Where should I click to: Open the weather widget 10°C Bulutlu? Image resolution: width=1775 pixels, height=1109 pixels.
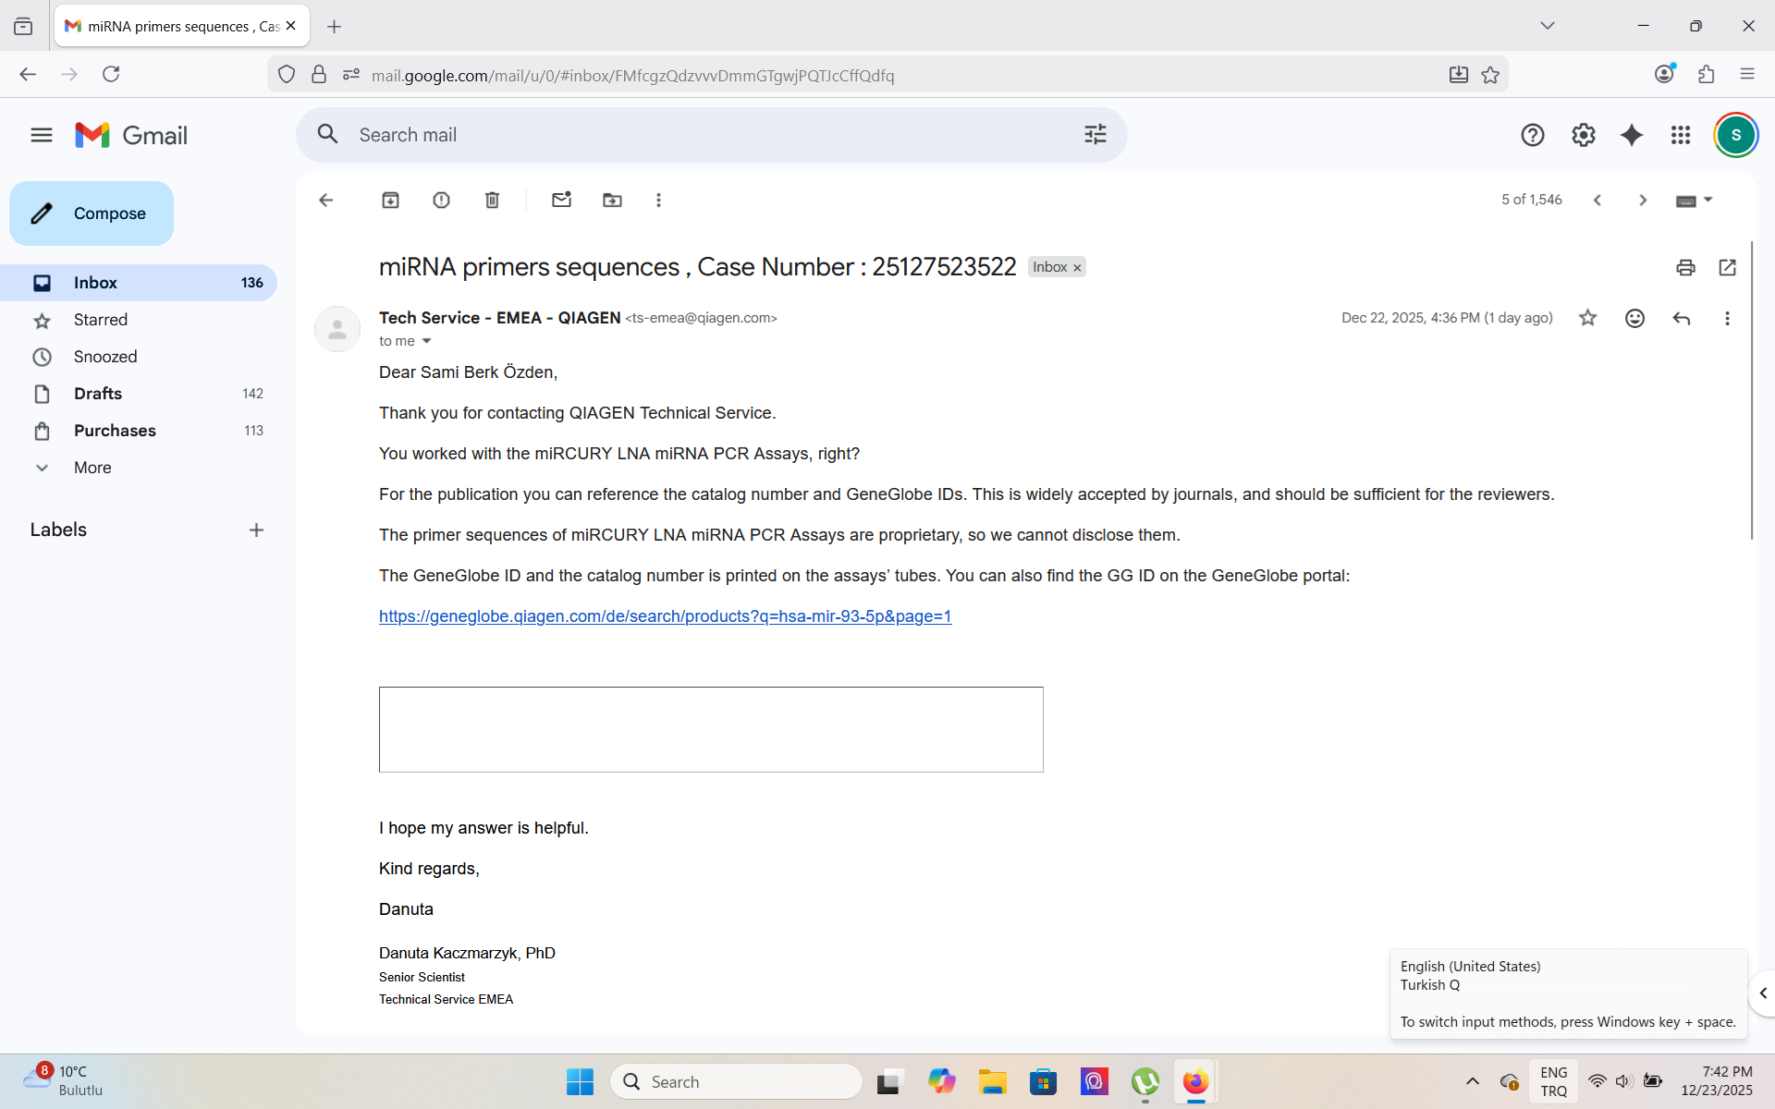pyautogui.click(x=63, y=1080)
